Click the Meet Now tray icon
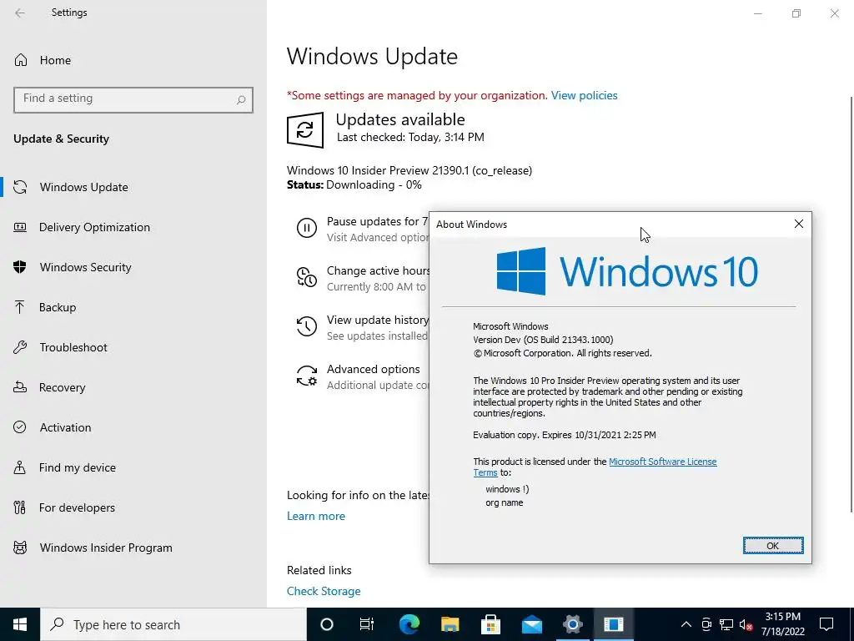This screenshot has height=641, width=854. coord(706,624)
